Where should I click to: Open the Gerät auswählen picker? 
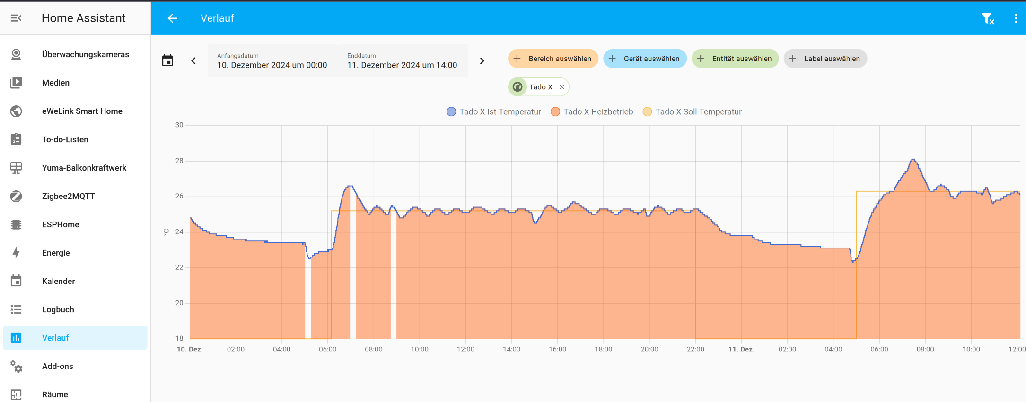click(645, 59)
